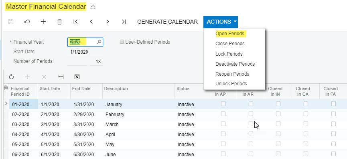The image size is (347, 159).
Task: Check Closed in AP for 01-2020
Action: [223, 104]
